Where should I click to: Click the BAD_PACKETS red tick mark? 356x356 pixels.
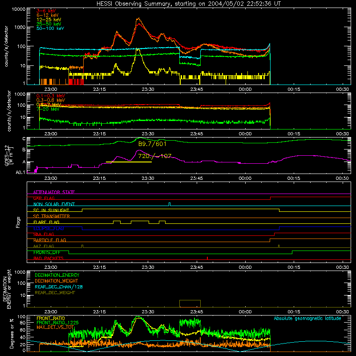pyautogui.click(x=207, y=258)
